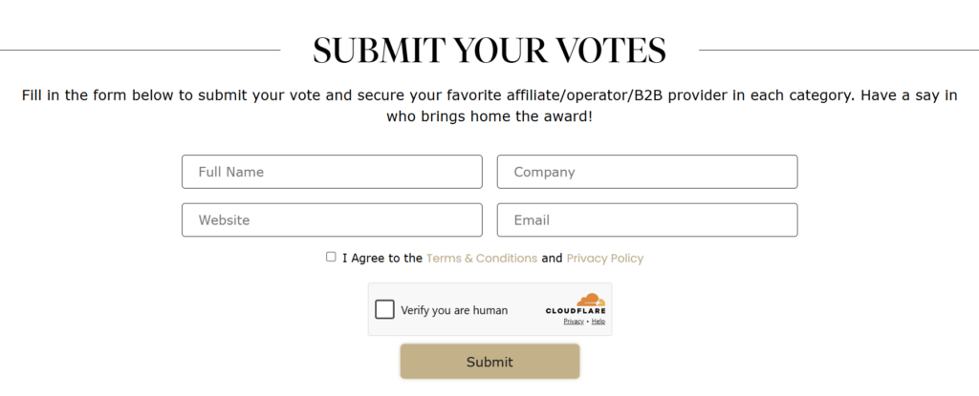Check the Verify you are human box
This screenshot has width=979, height=396.
tap(385, 309)
